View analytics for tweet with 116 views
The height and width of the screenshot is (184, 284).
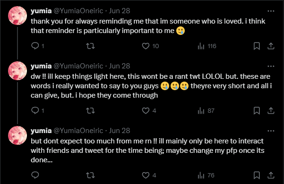(x=207, y=46)
